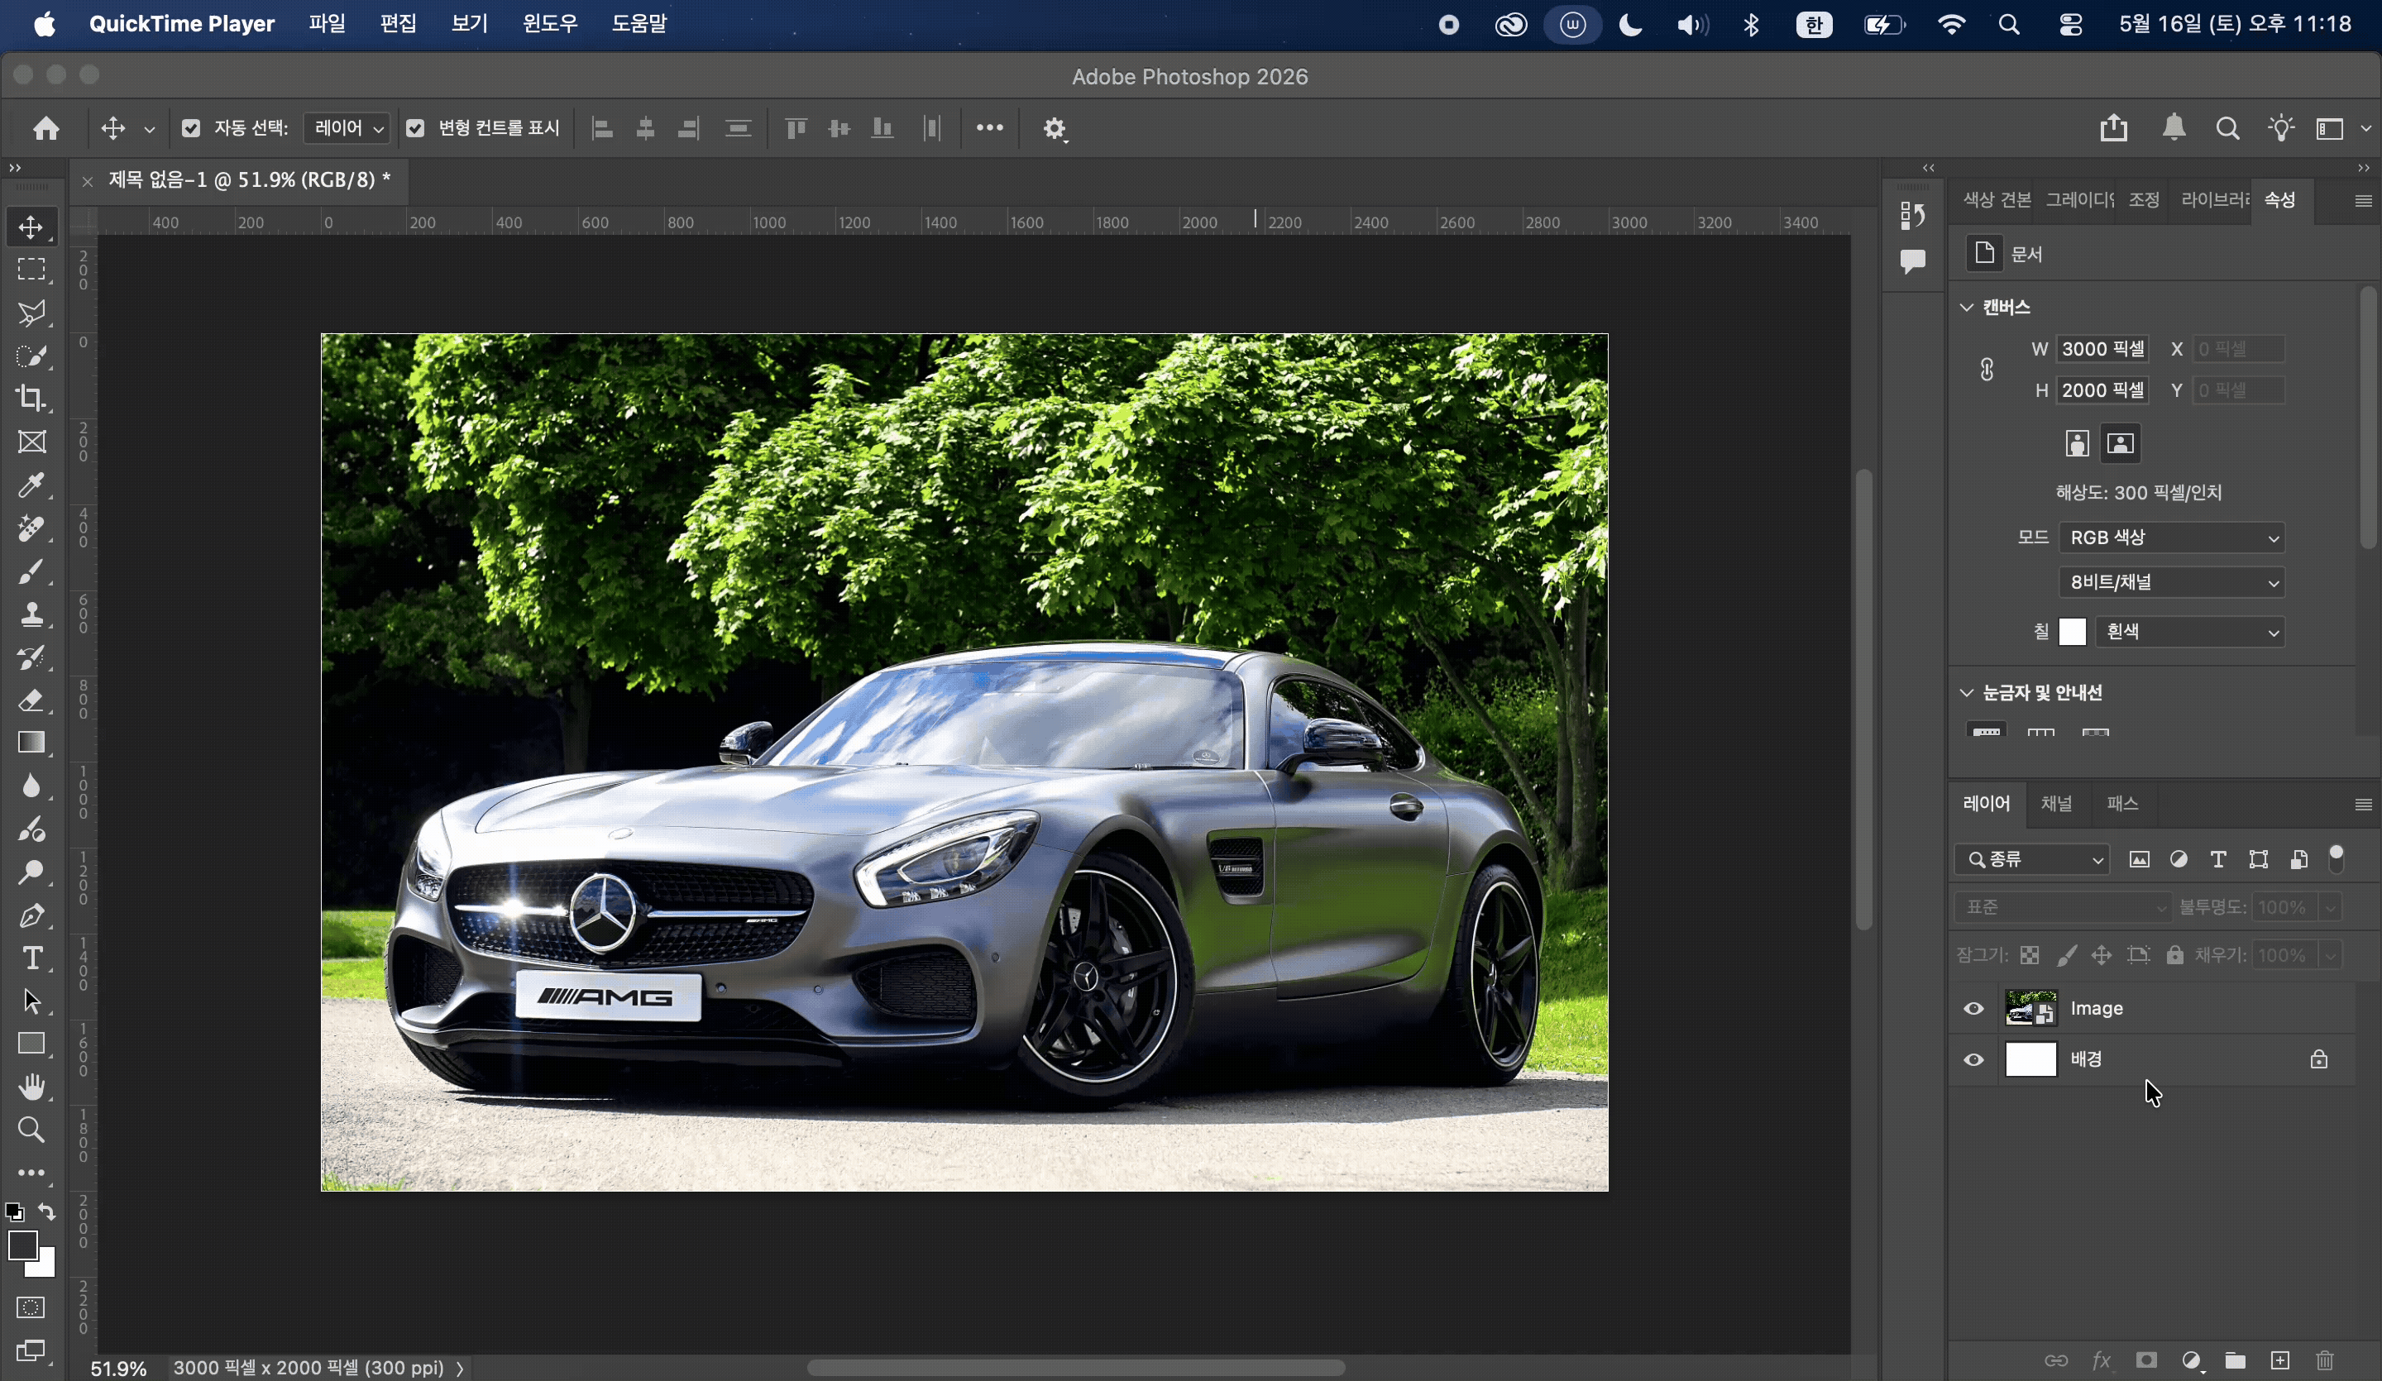This screenshot has height=1381, width=2382.
Task: Hide the 배경 layer
Action: pos(1973,1059)
